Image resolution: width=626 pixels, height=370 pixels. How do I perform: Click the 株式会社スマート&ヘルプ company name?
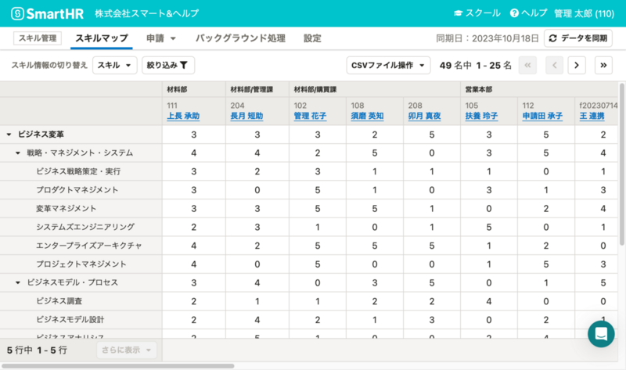146,13
